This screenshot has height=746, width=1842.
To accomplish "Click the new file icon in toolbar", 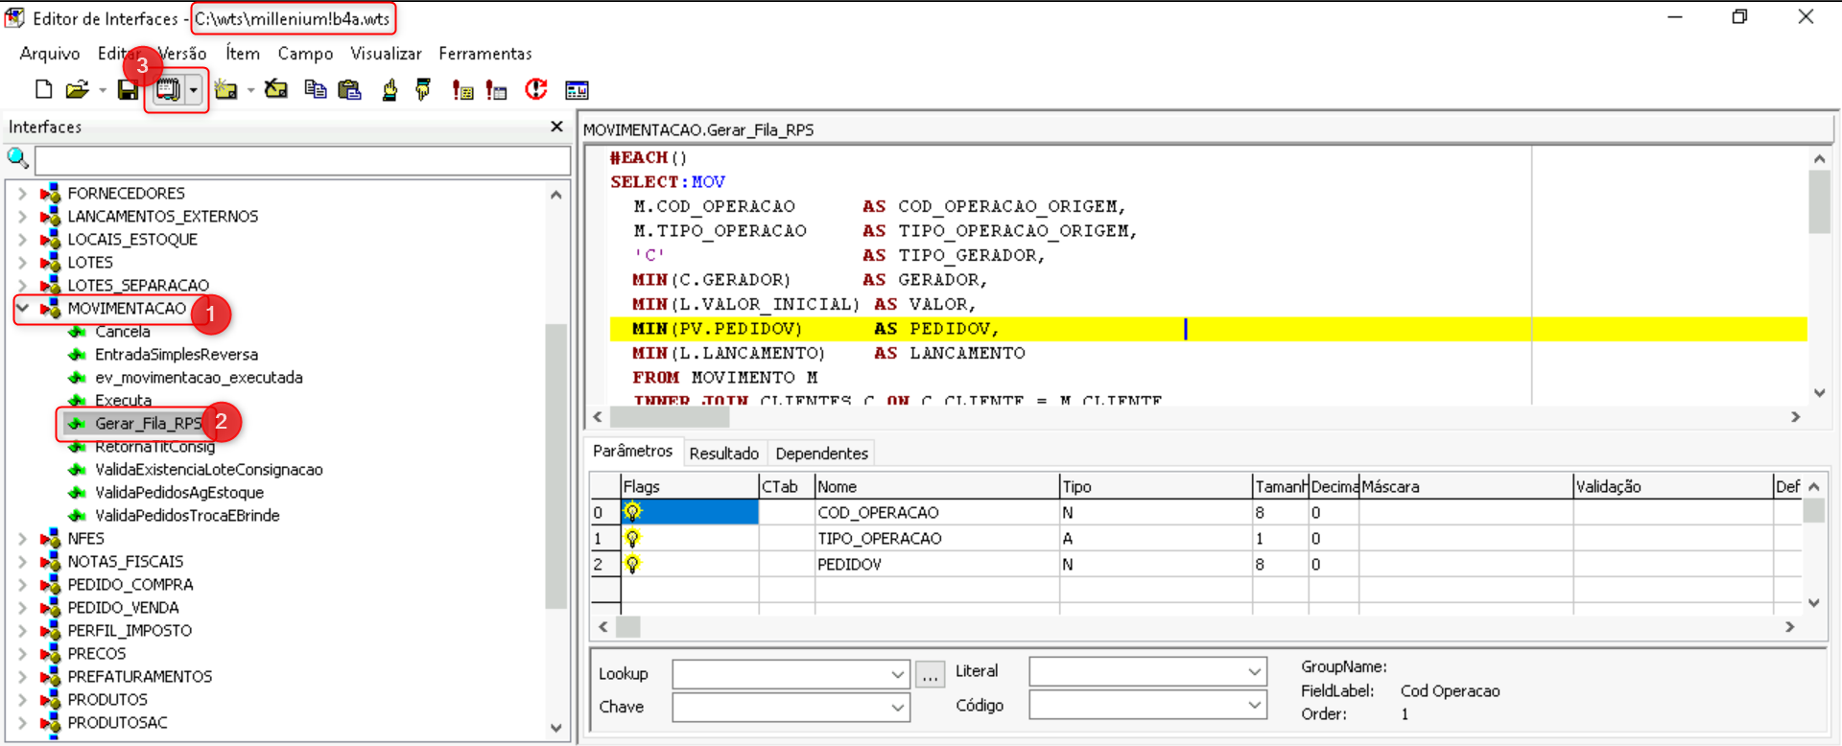I will point(43,90).
